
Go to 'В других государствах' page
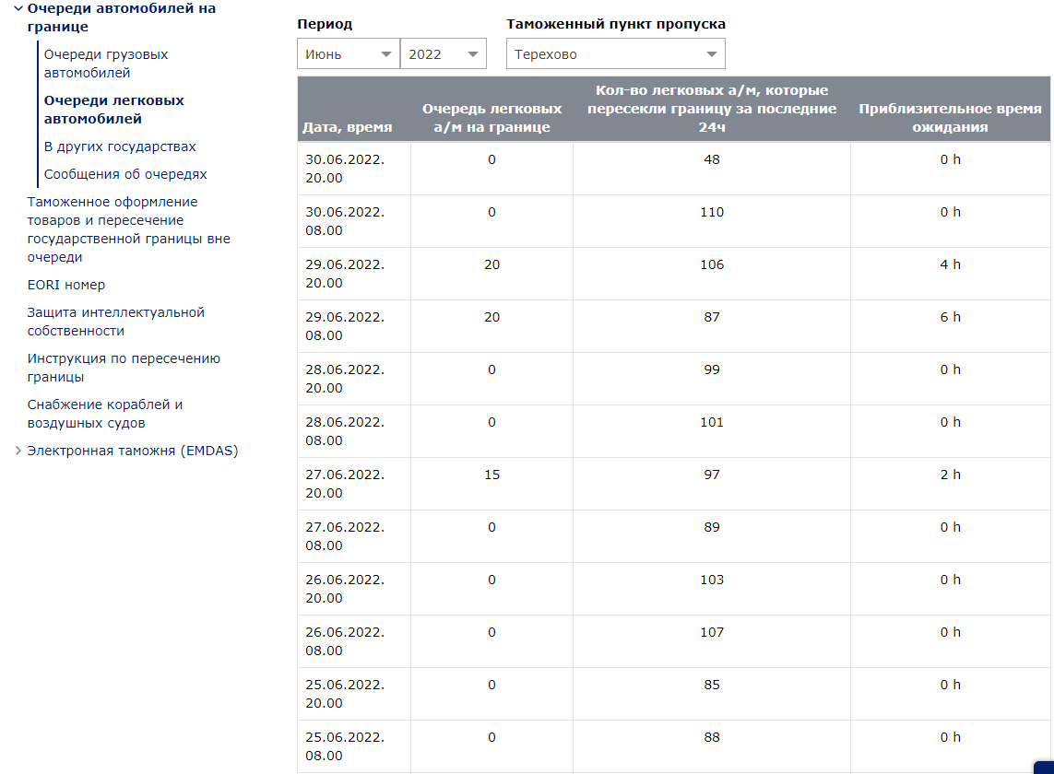point(120,147)
